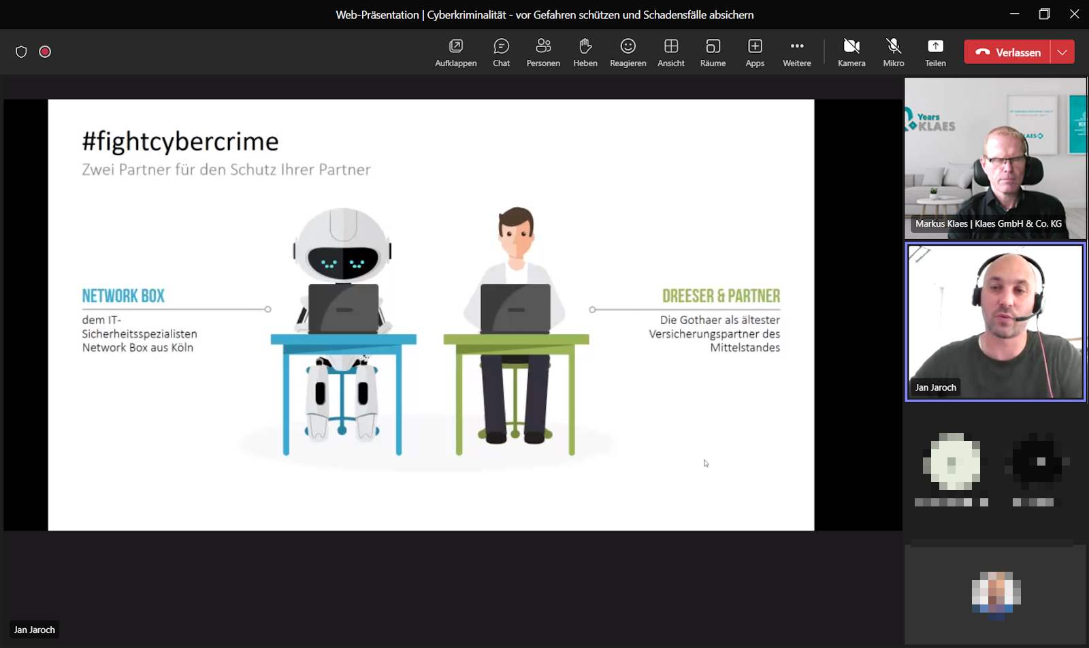Unmute the Mikro microphone
The width and height of the screenshot is (1089, 648).
click(x=894, y=52)
